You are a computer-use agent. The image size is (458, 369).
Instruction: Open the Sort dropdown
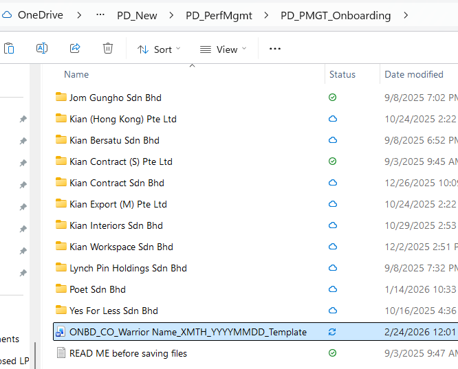pos(159,49)
